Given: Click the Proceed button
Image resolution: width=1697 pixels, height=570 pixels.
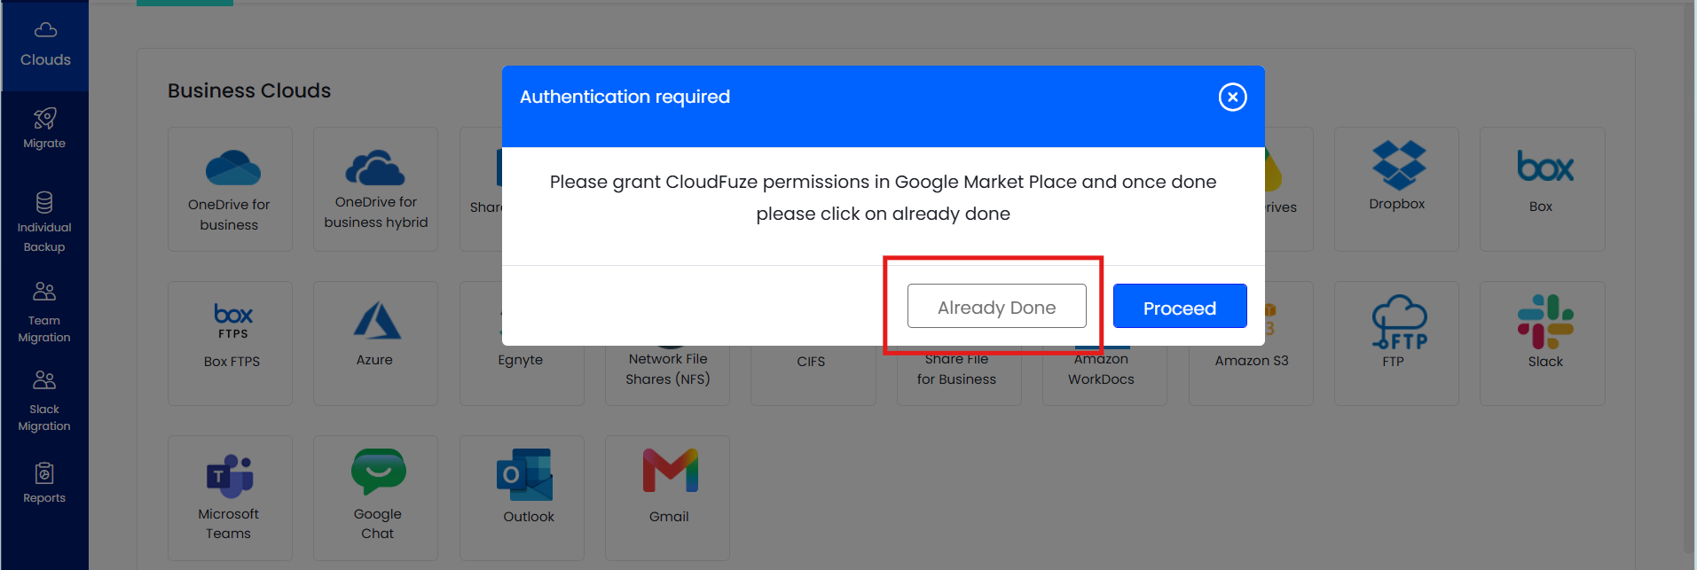Looking at the screenshot, I should 1180,306.
